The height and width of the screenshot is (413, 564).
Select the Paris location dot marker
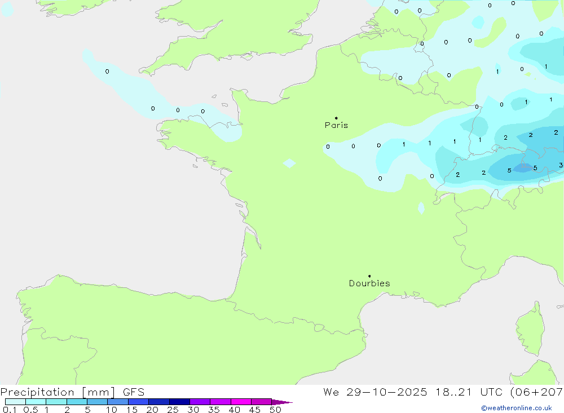[x=336, y=118]
